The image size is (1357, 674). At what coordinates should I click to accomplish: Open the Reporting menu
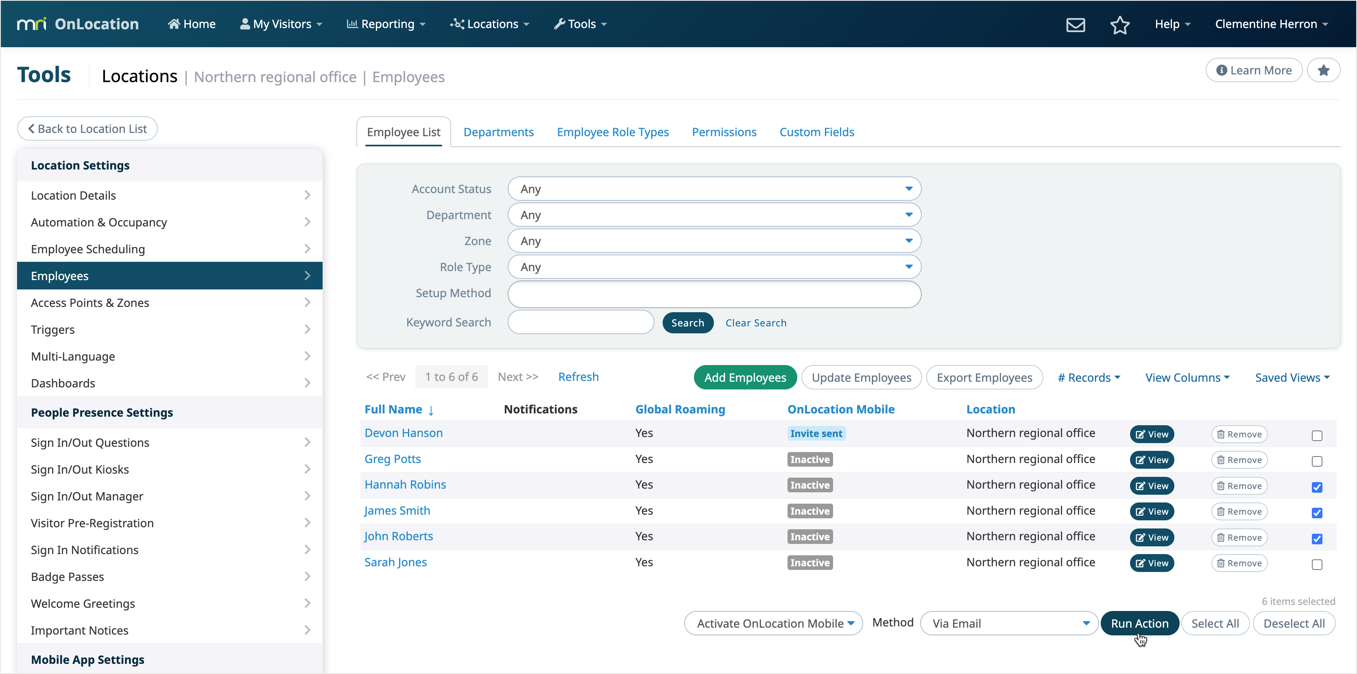pos(386,24)
